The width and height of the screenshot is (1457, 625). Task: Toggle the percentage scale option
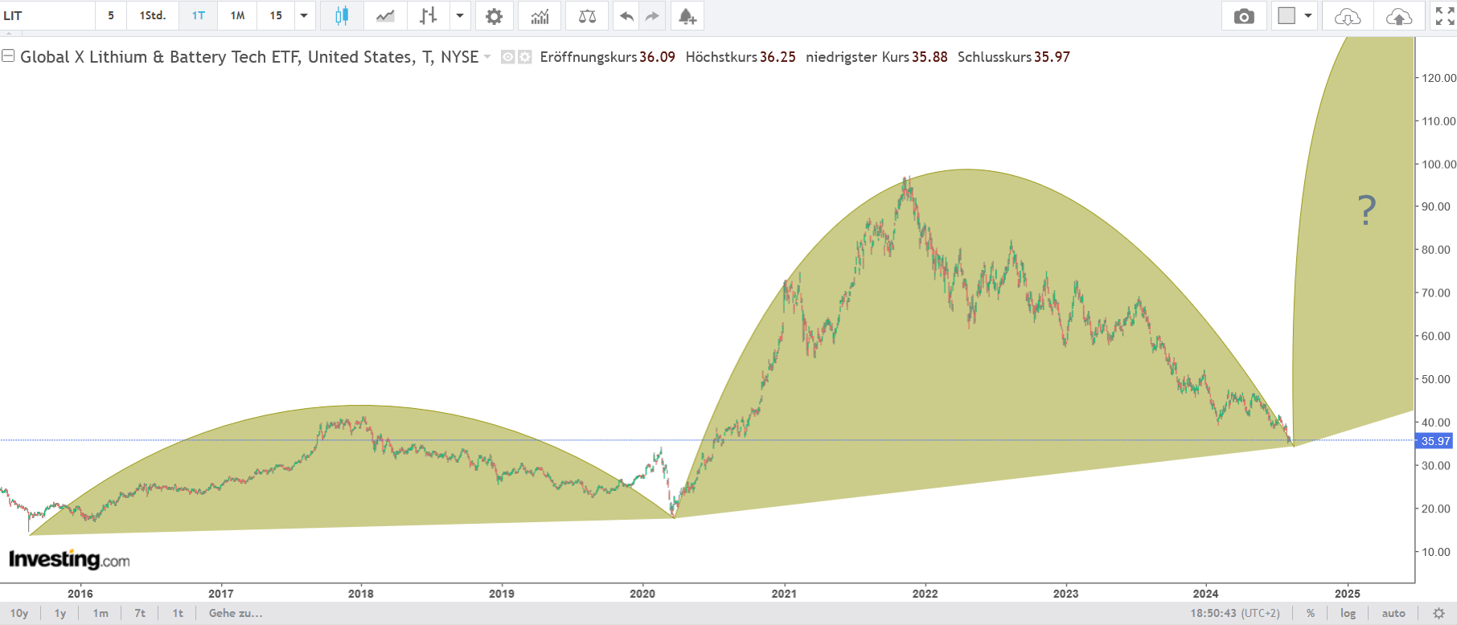[1311, 613]
